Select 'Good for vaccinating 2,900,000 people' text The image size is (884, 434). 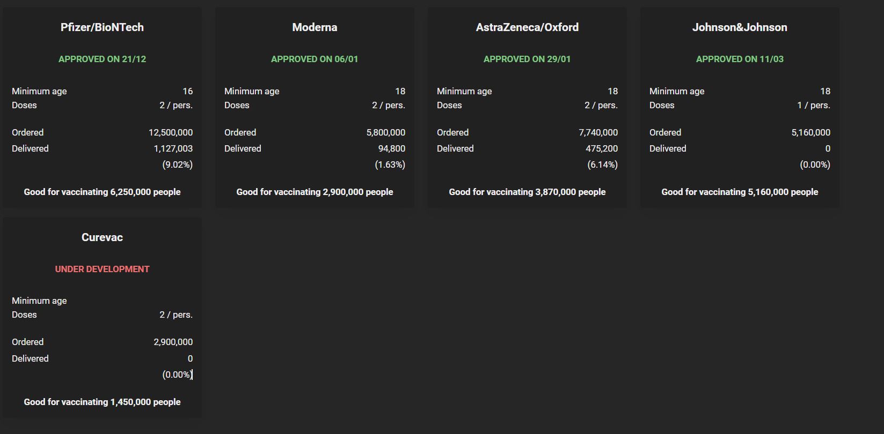point(315,192)
